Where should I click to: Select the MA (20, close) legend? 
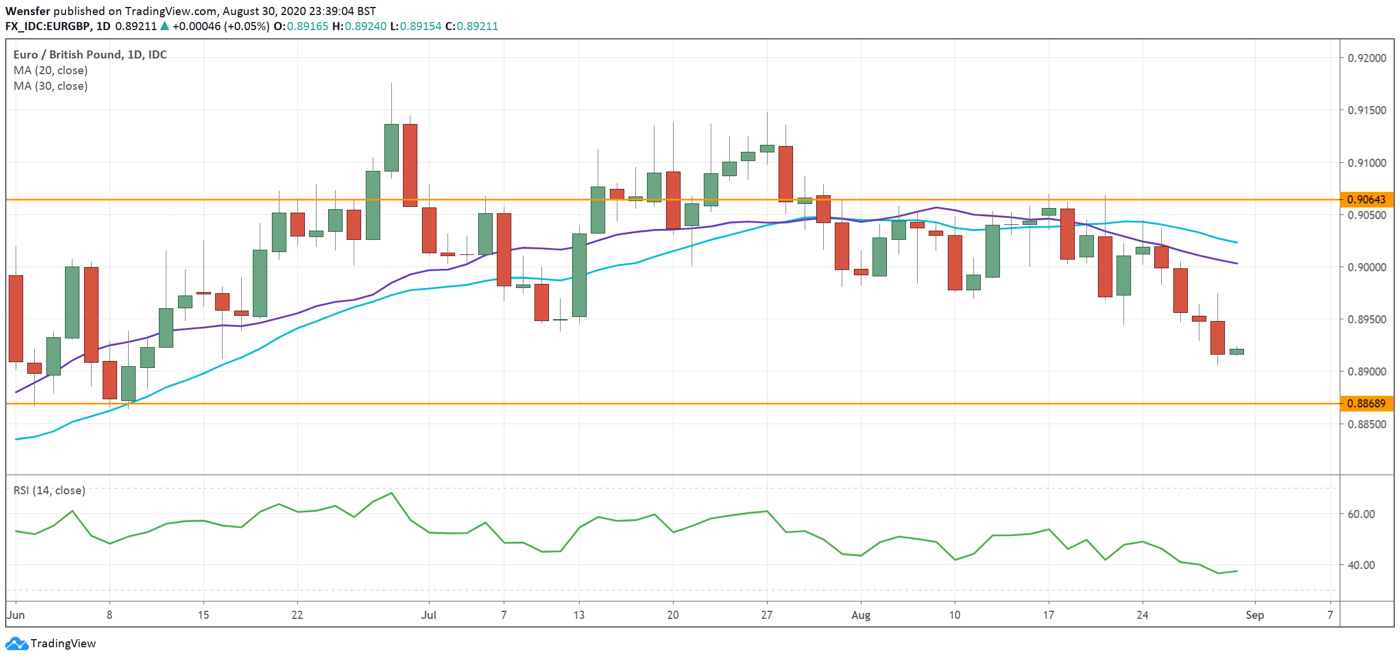coord(50,70)
